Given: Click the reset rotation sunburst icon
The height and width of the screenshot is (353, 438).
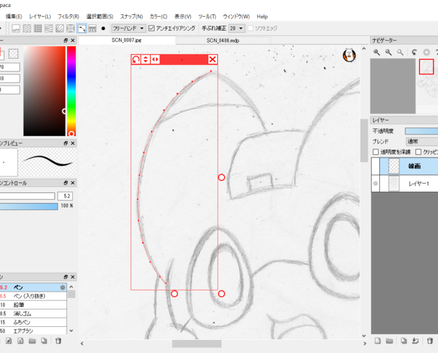Looking at the screenshot, I should coord(426,52).
